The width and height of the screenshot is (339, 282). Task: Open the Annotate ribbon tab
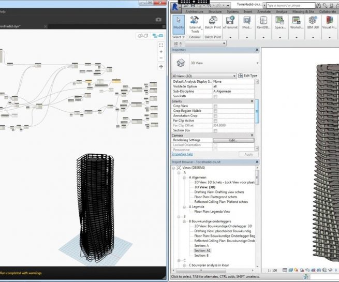[x=264, y=11]
